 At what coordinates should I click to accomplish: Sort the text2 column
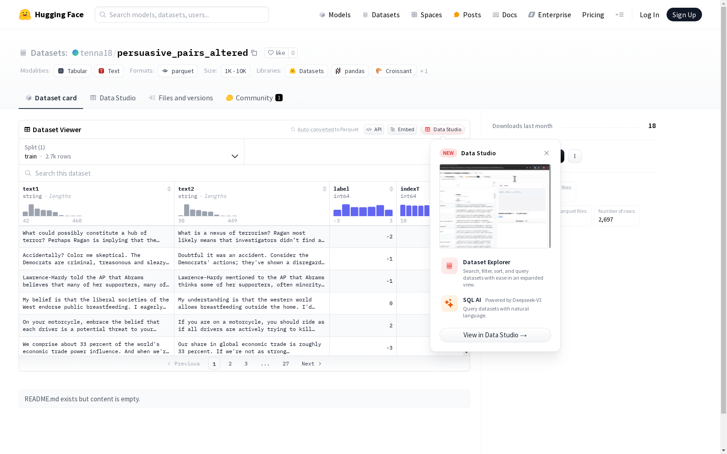(x=324, y=189)
